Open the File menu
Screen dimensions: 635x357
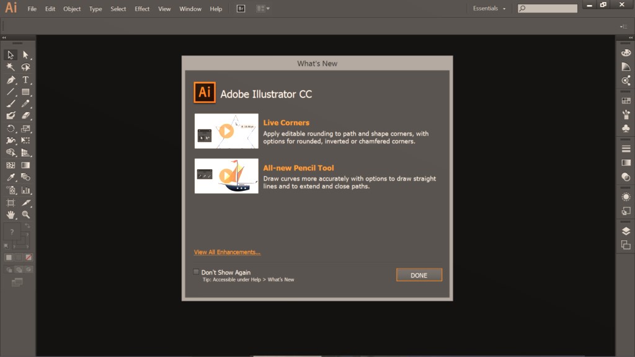[x=32, y=9]
